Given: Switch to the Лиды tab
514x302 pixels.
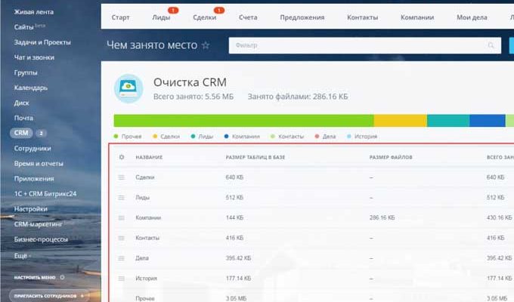Looking at the screenshot, I should tap(161, 17).
